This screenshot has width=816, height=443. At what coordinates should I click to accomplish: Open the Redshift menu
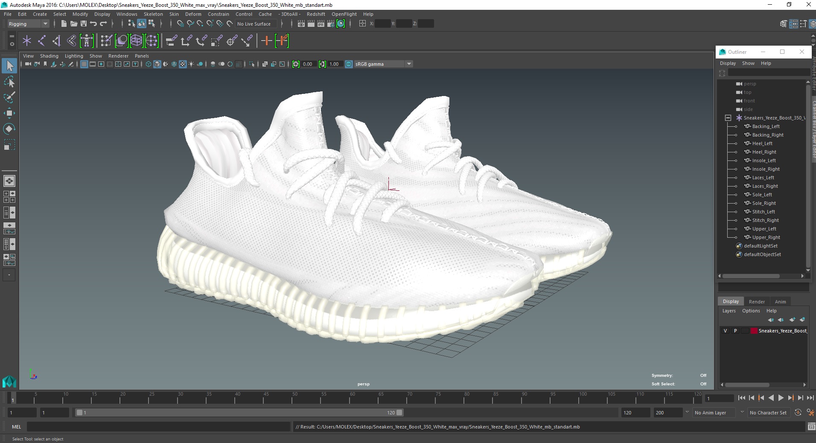[316, 14]
